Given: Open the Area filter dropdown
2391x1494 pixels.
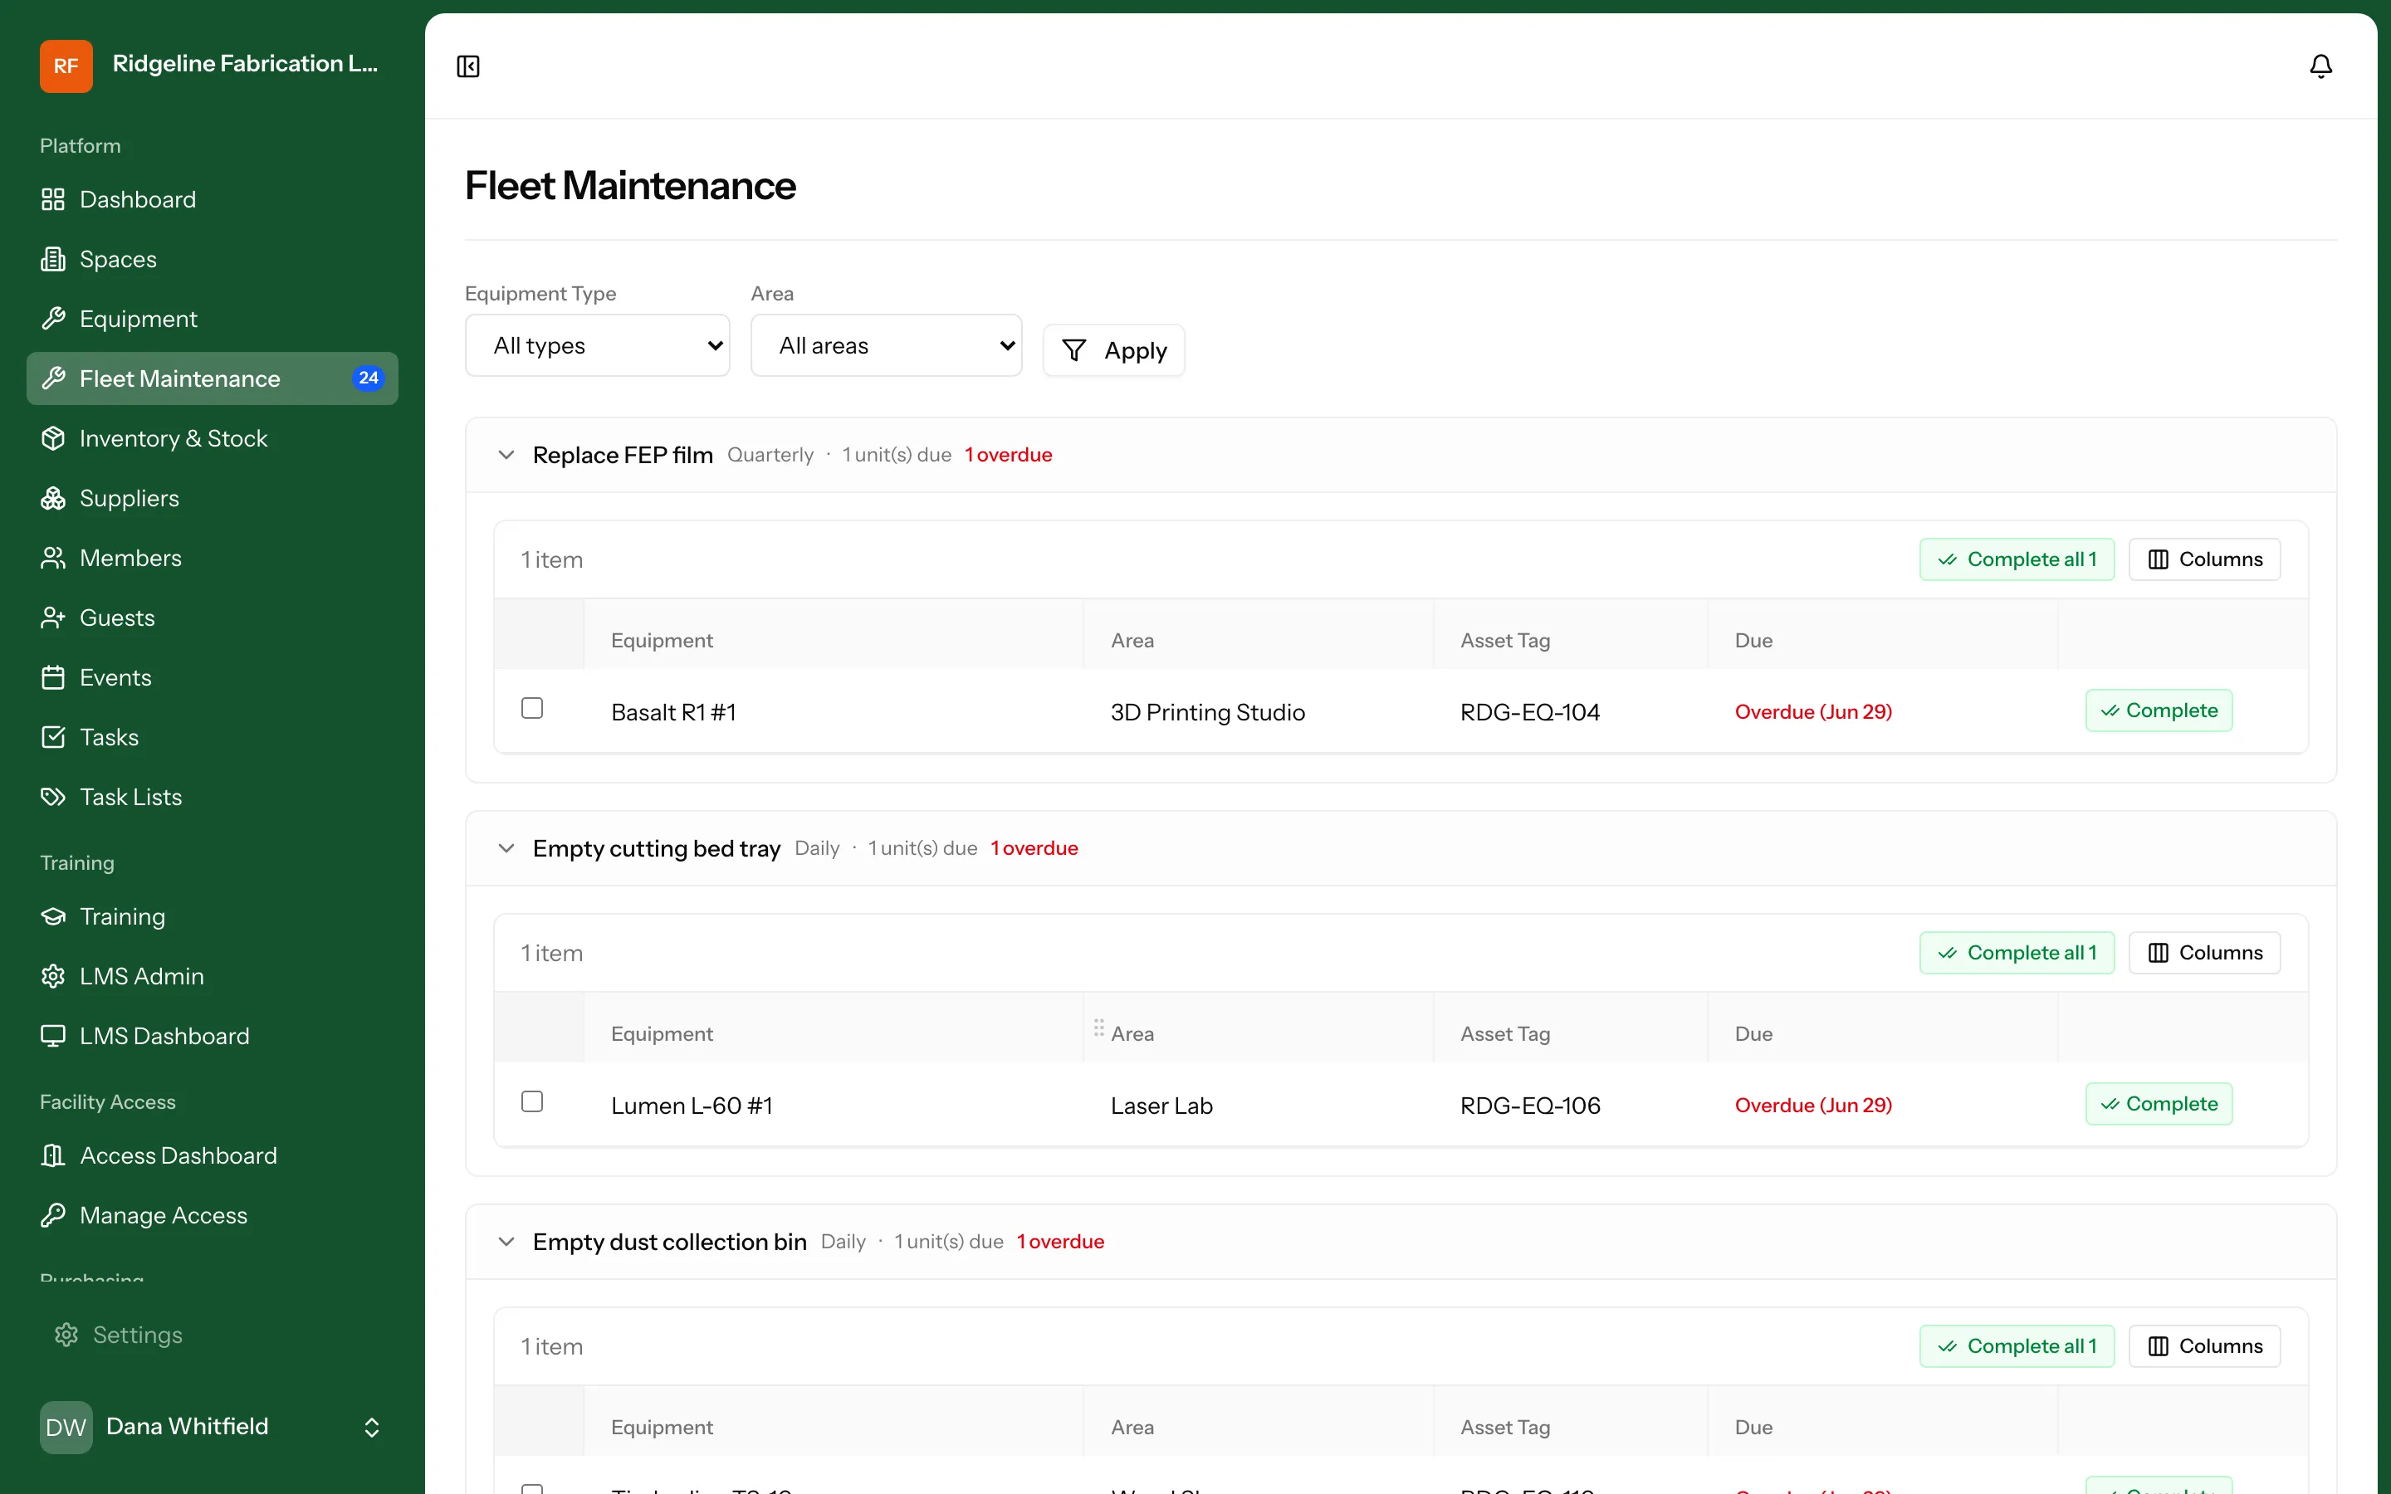Looking at the screenshot, I should click(887, 346).
